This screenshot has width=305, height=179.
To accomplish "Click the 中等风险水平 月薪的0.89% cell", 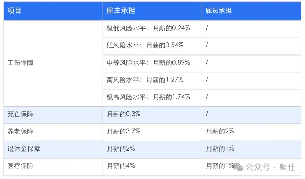I will (152, 64).
